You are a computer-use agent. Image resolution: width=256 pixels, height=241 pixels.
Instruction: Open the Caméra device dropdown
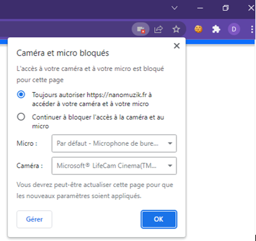click(x=114, y=166)
